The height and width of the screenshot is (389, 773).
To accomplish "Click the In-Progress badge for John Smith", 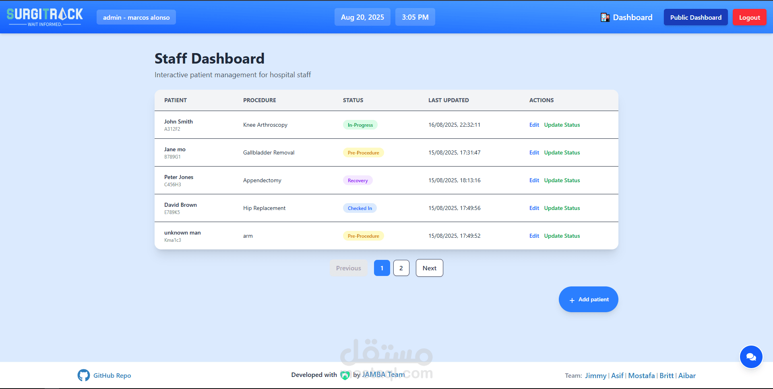I will 360,125.
